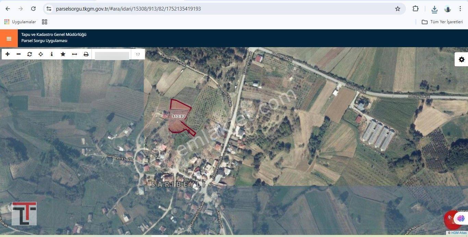Click the blurred search field in map toolbar

[112, 56]
